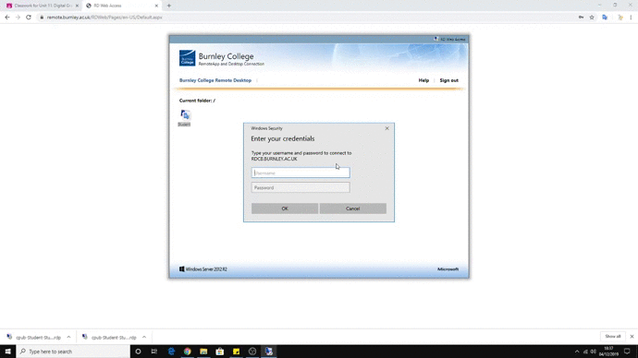
Task: Switch to the Classwork for Unit 11 tab
Action: point(43,6)
